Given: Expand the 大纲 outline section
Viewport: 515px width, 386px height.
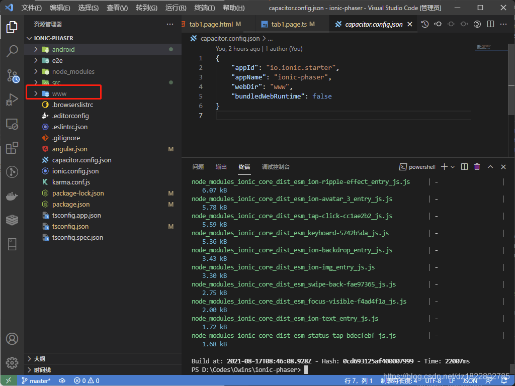Looking at the screenshot, I should click(39, 359).
